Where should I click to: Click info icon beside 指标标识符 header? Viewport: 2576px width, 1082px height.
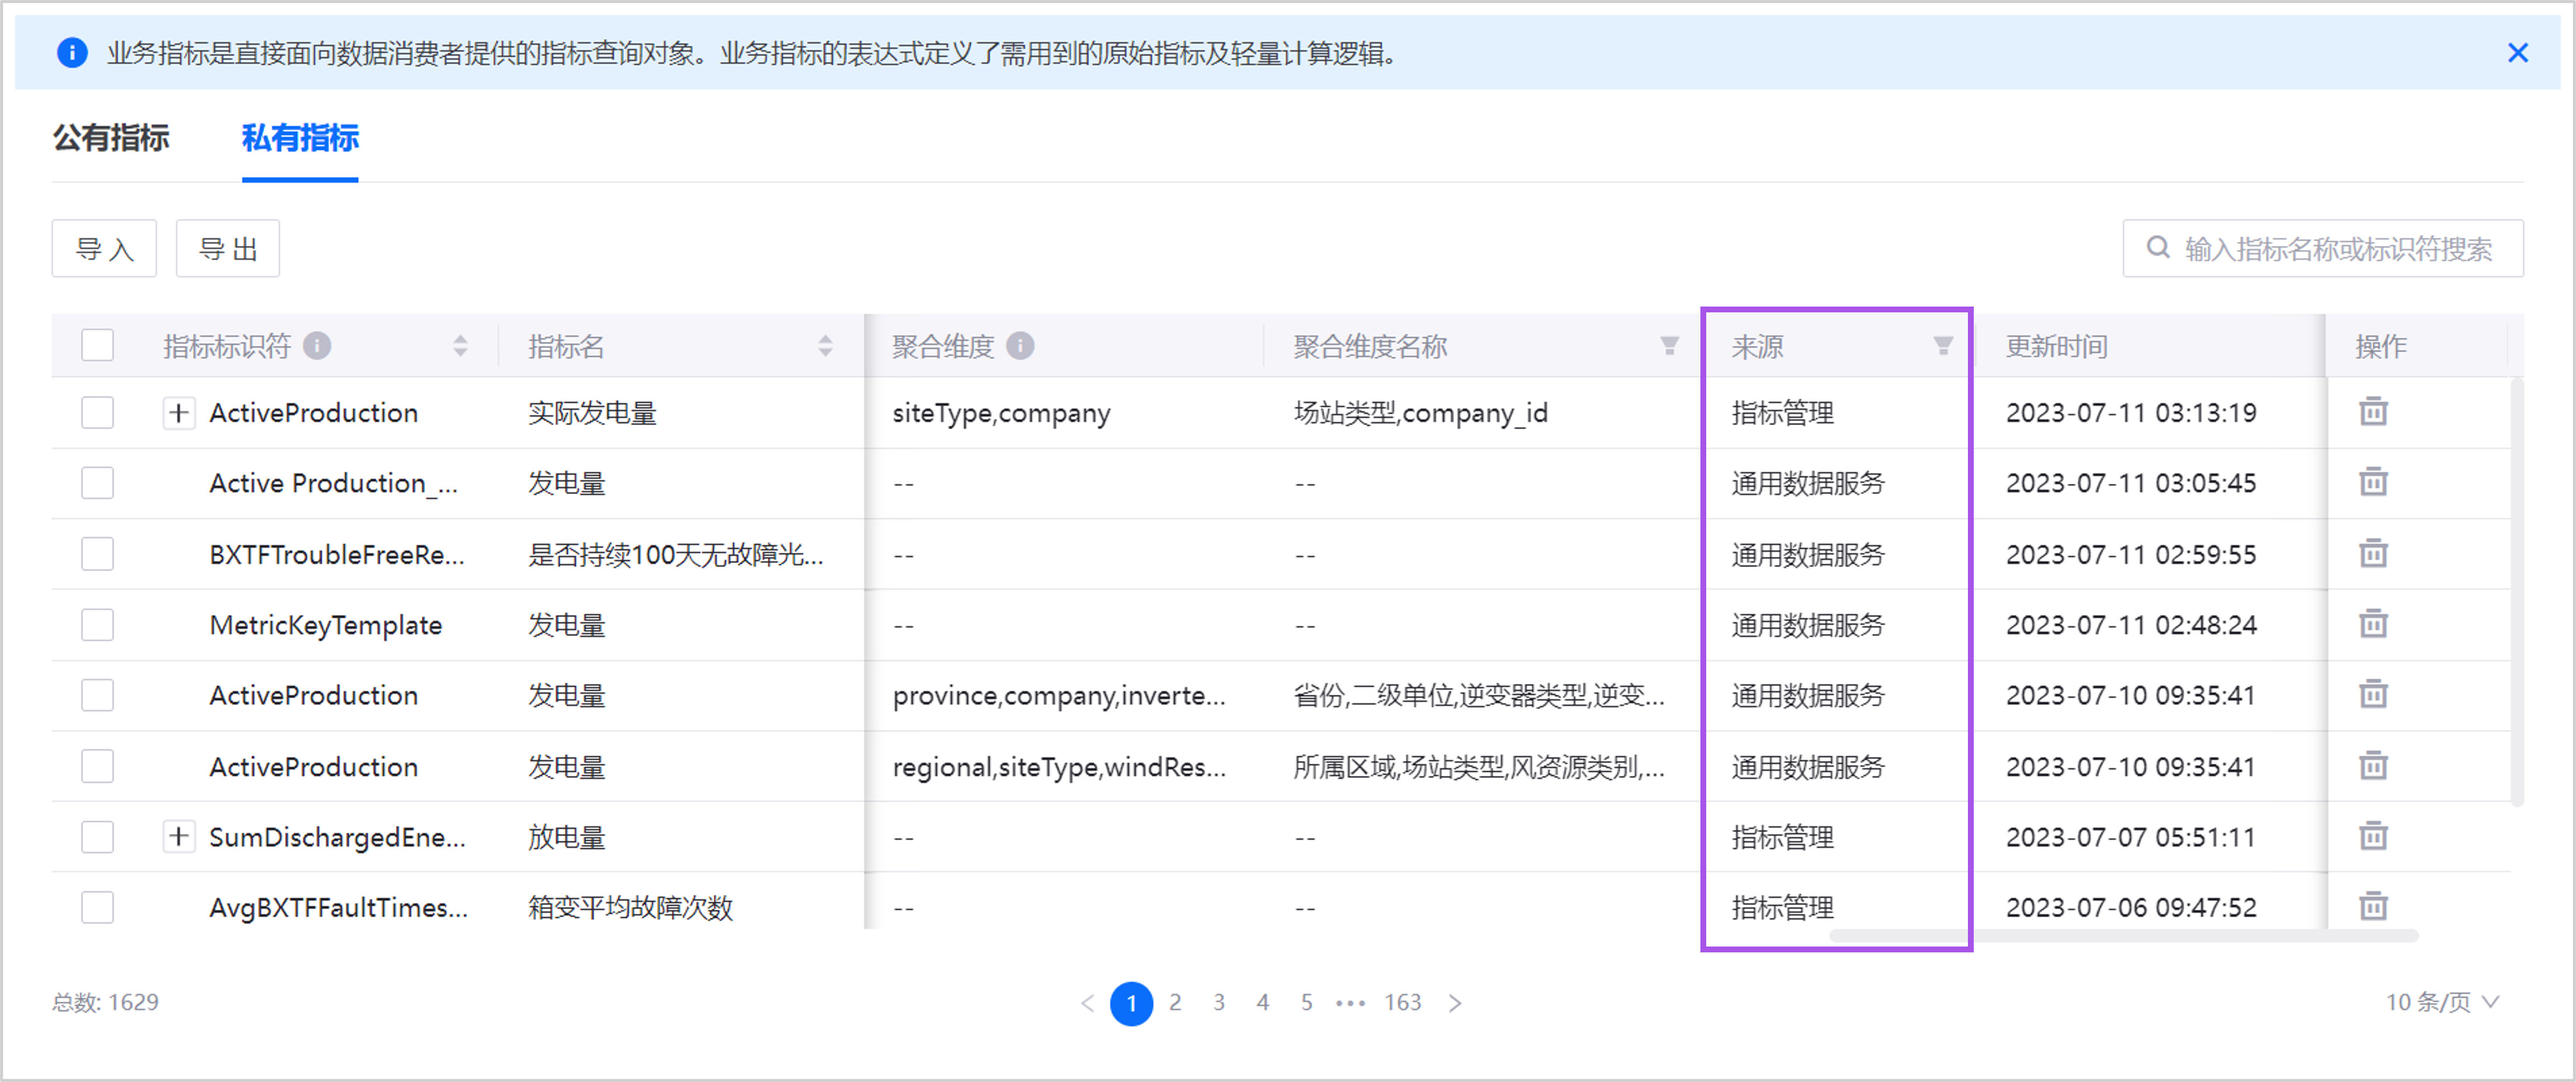[x=317, y=346]
